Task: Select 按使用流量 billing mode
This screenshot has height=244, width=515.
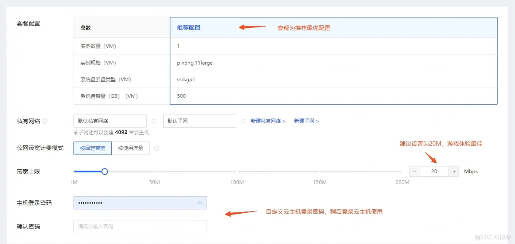Action: 131,148
